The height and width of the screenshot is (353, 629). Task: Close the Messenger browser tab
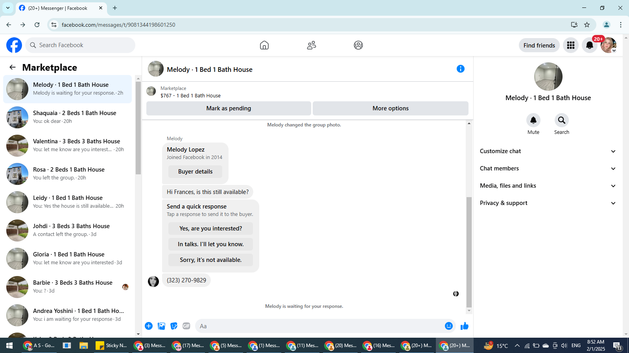click(x=101, y=8)
